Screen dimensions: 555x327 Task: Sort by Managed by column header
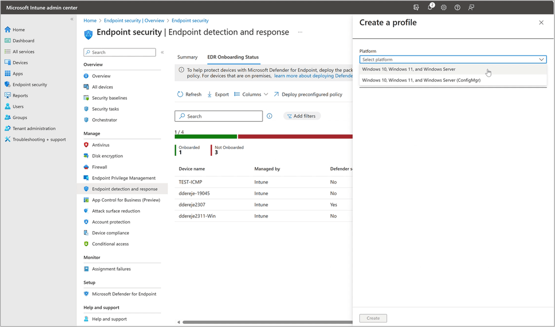point(267,169)
